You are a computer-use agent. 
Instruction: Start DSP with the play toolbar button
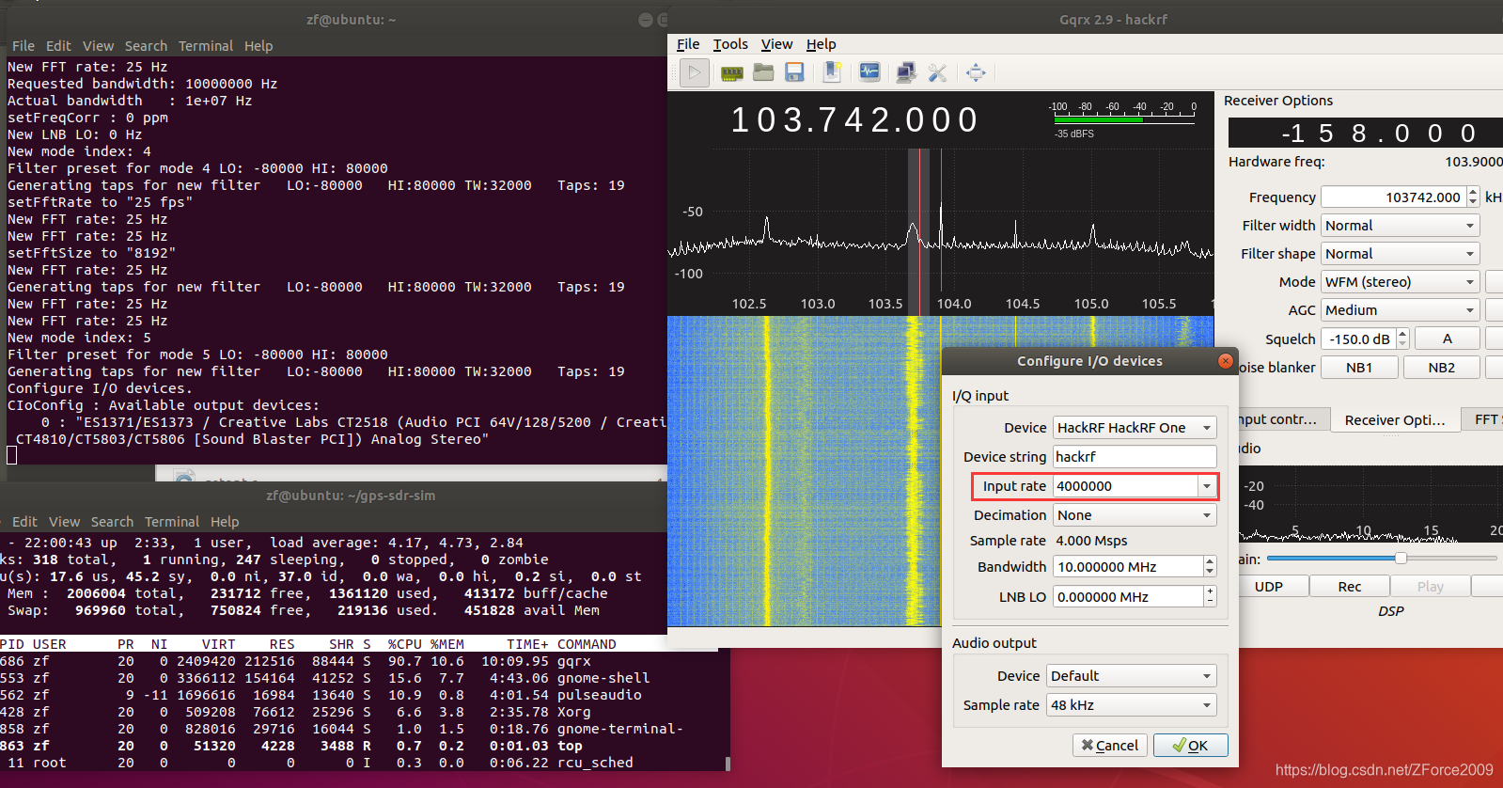[x=695, y=72]
